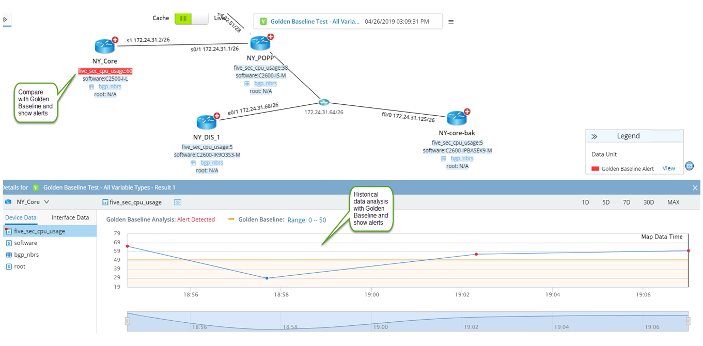
Task: Switch to the Interface Data tab
Action: [x=70, y=218]
